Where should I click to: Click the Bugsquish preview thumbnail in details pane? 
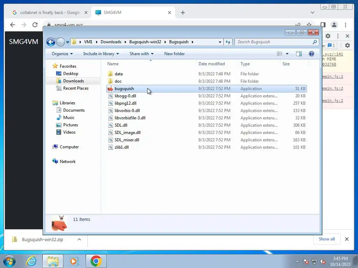(59, 223)
